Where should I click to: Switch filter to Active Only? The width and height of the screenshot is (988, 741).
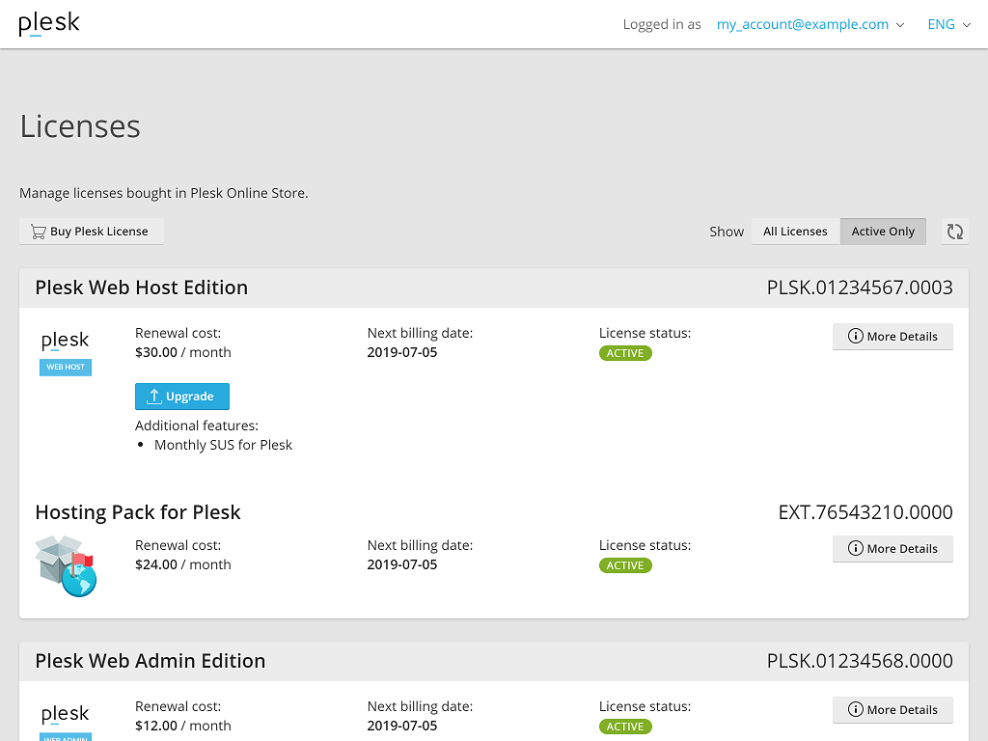click(883, 232)
